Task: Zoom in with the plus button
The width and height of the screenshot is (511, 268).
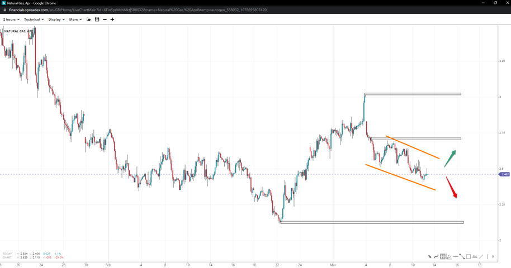Action: 112,20
